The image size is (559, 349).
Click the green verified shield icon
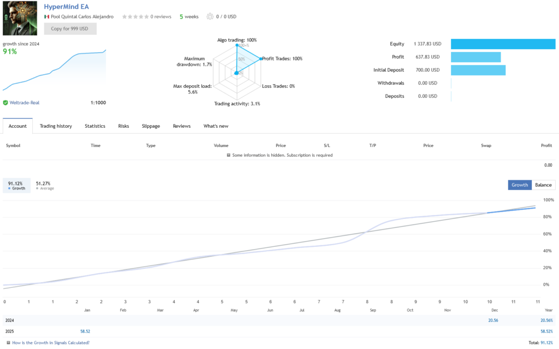tap(5, 103)
